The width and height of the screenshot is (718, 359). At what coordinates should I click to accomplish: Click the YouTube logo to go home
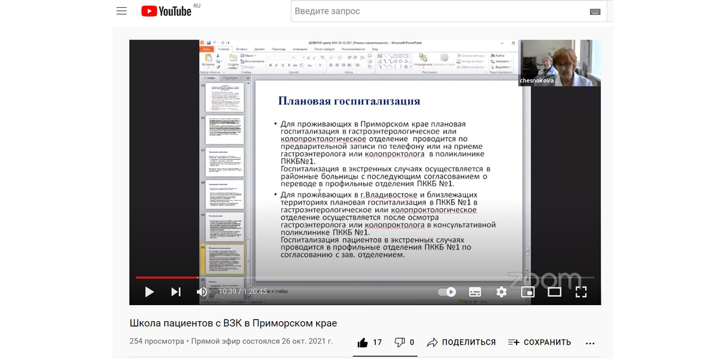point(166,11)
